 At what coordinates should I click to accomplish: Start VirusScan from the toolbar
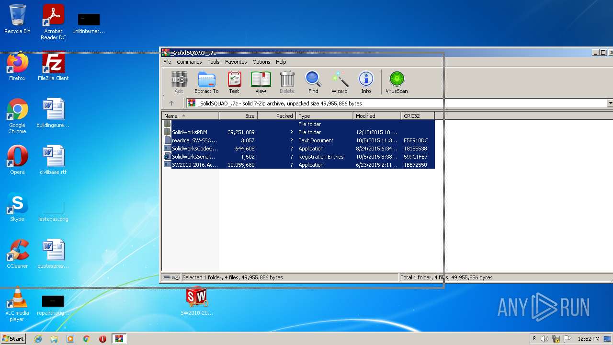pyautogui.click(x=397, y=82)
